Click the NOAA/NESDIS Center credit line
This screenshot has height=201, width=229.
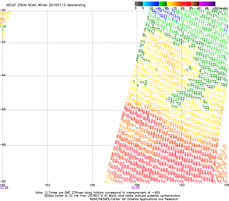click(x=134, y=199)
